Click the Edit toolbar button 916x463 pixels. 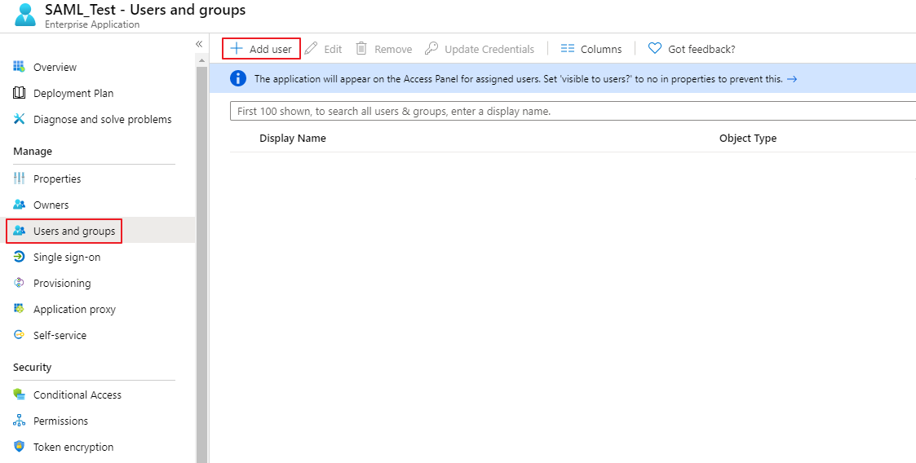[x=324, y=49]
